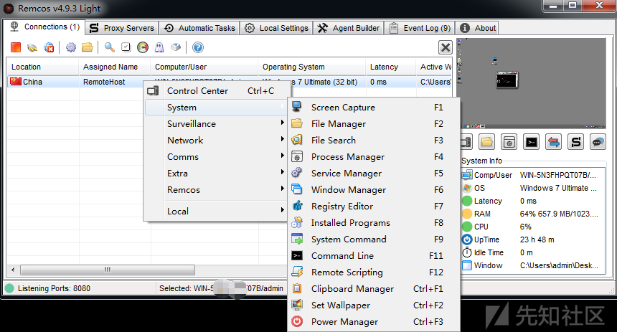The height and width of the screenshot is (332, 617).
Task: Click the red stop listening icon
Action: [x=16, y=47]
